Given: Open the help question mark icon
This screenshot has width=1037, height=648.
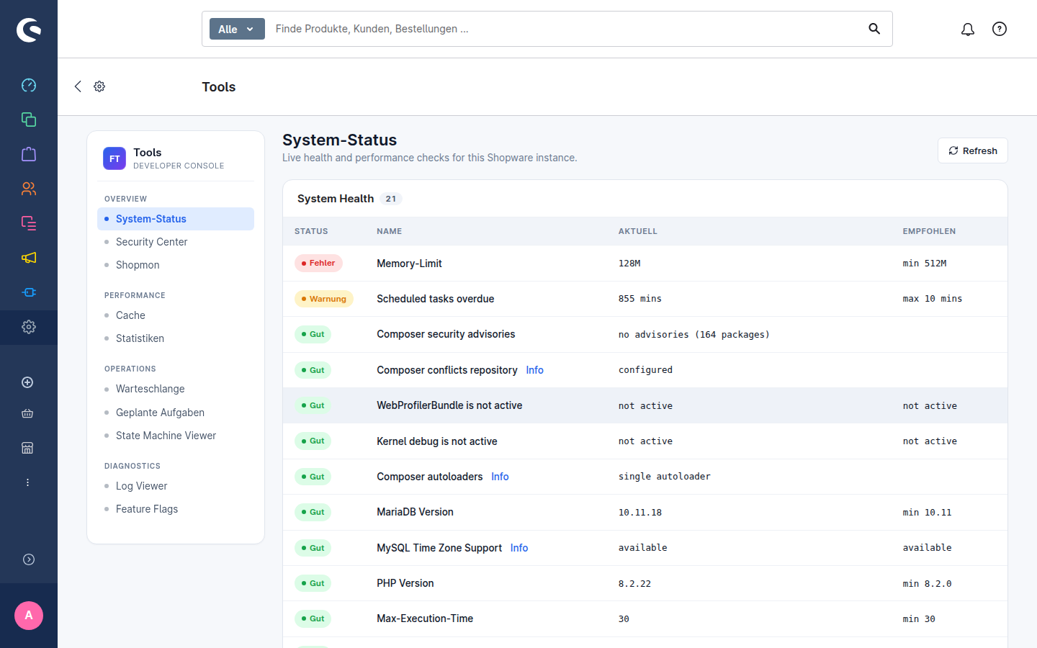Looking at the screenshot, I should point(1000,29).
